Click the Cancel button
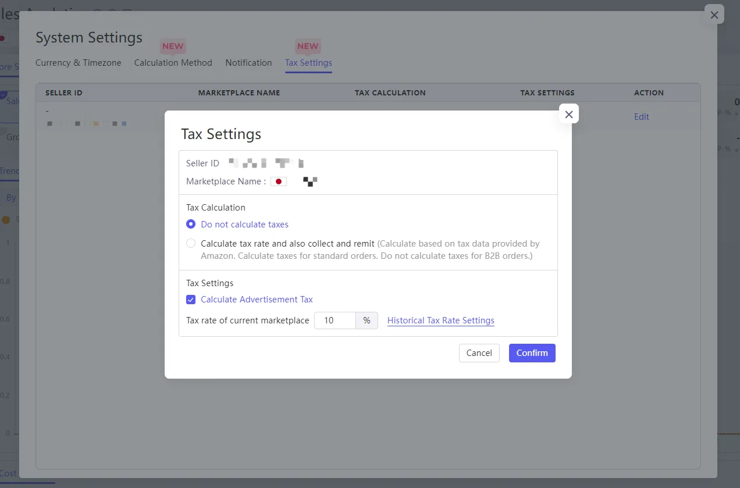 click(x=479, y=353)
